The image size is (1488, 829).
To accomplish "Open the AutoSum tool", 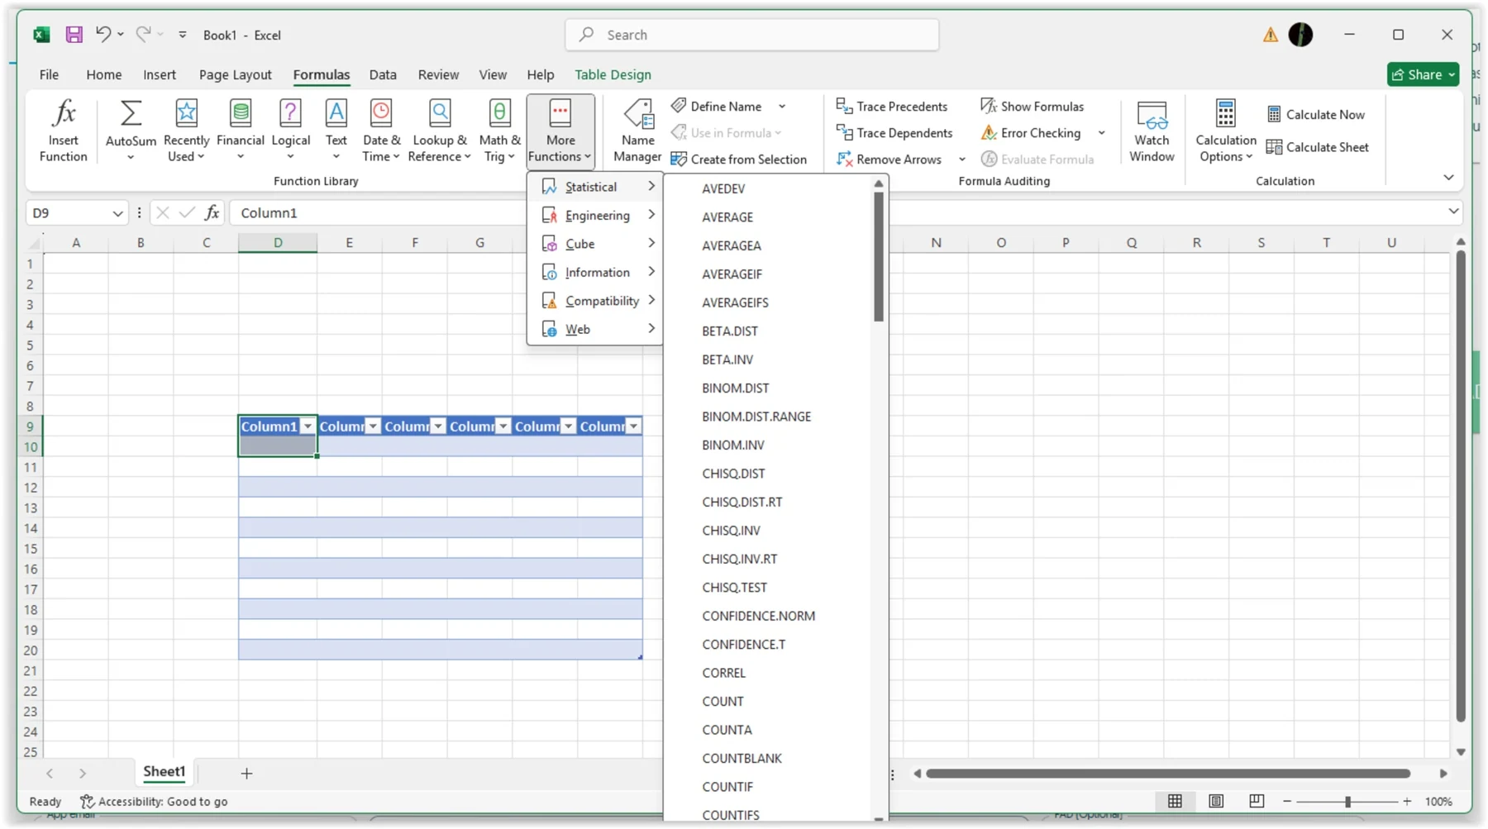I will coord(131,131).
